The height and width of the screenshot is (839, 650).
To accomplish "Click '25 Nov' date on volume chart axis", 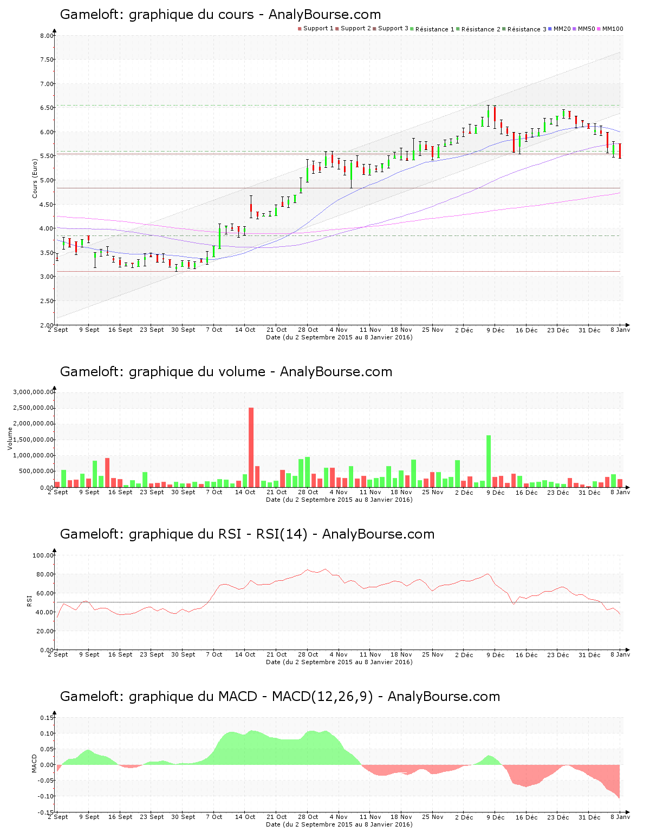I will (x=433, y=492).
